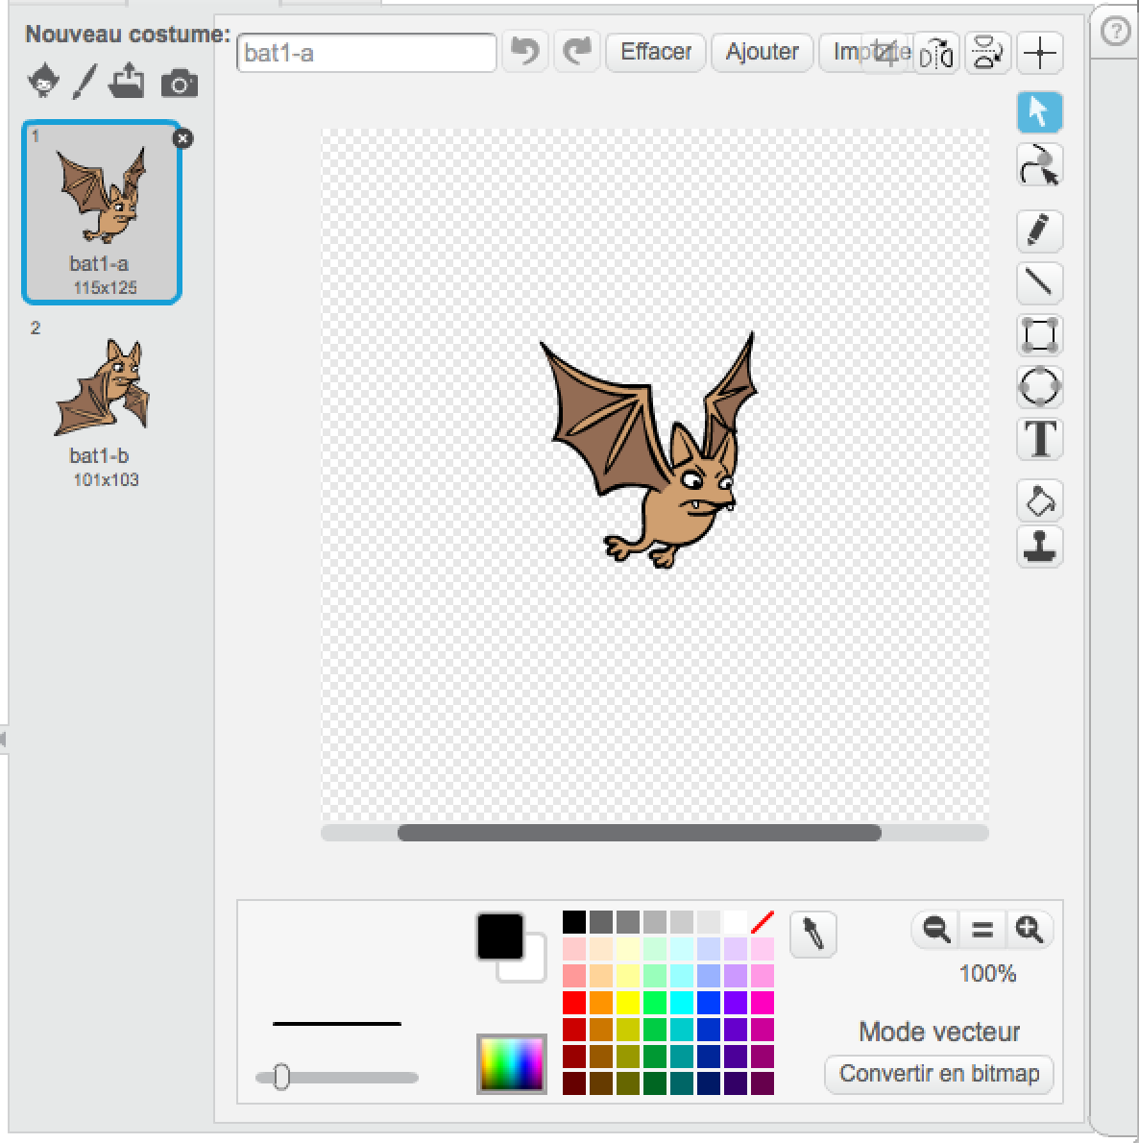Viewport: 1139px width, 1143px height.
Task: Select the paint bucket color tool
Action: point(1040,499)
